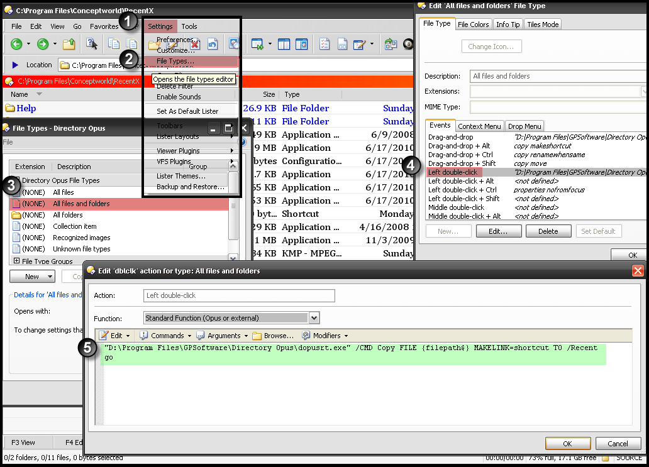Click the Up one folder level icon

[69, 44]
